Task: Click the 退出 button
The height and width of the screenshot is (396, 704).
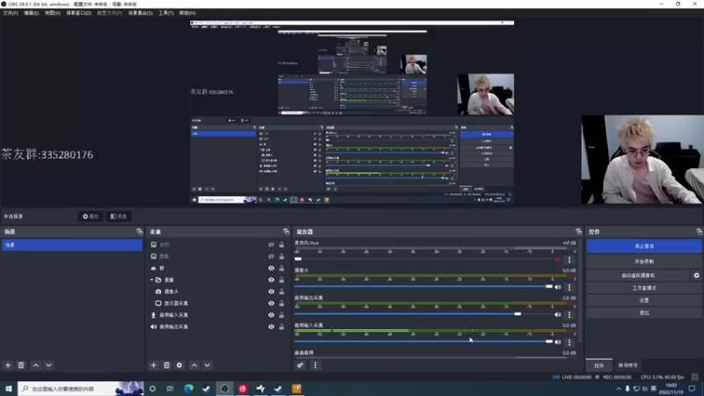Action: 644,313
